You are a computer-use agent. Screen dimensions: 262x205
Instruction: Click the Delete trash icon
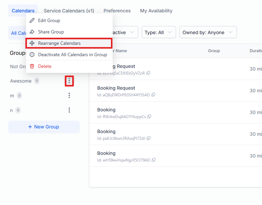click(32, 66)
